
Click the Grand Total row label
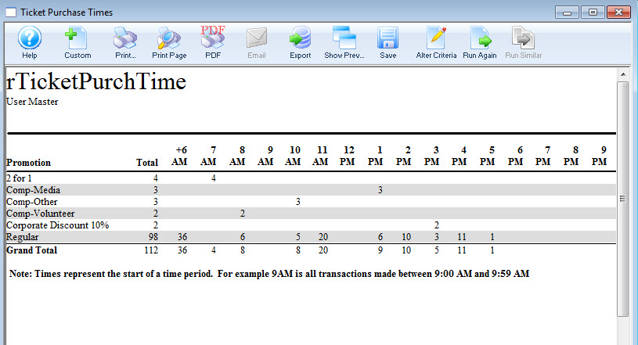(31, 250)
